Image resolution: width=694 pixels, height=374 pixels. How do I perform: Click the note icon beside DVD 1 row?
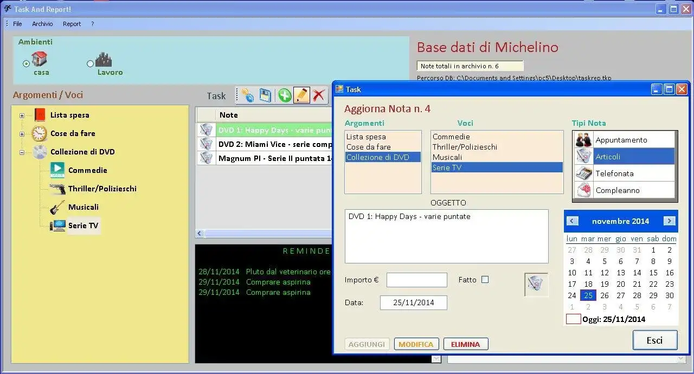207,130
